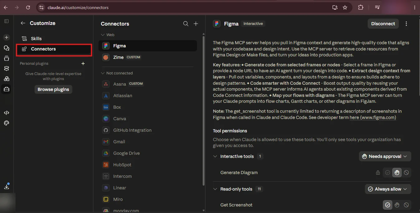This screenshot has width=420, height=213.
Task: Open Figma connector's three-dot options menu
Action: 406,24
